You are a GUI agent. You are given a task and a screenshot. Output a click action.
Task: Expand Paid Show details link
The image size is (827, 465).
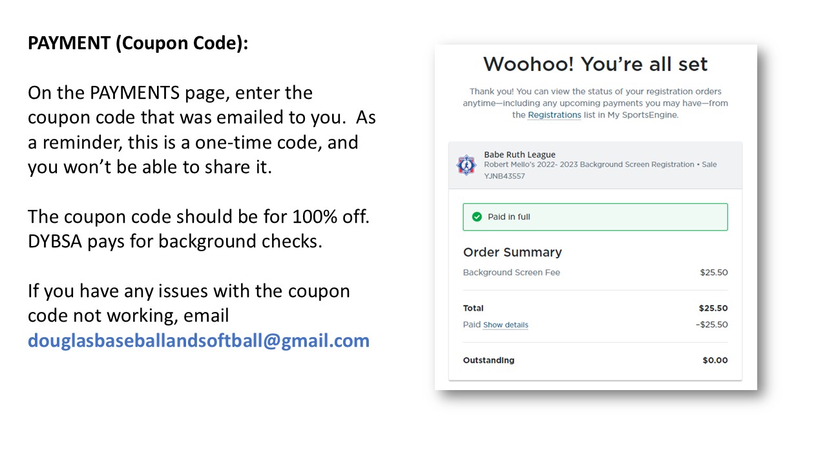pyautogui.click(x=506, y=325)
